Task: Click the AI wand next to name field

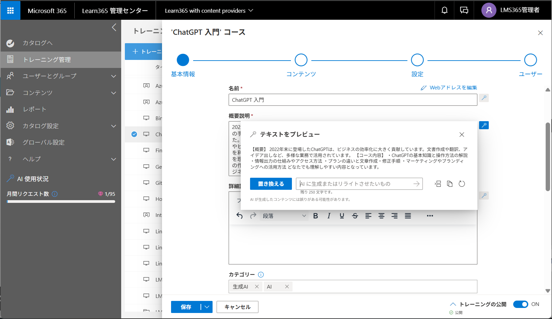Action: [x=484, y=98]
